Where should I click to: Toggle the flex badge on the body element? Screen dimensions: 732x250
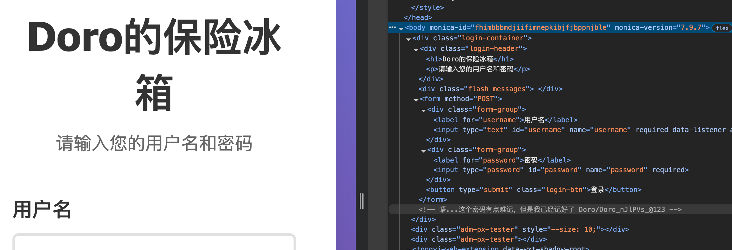point(722,28)
